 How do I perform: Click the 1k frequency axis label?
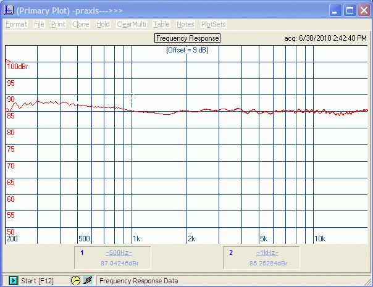point(136,238)
